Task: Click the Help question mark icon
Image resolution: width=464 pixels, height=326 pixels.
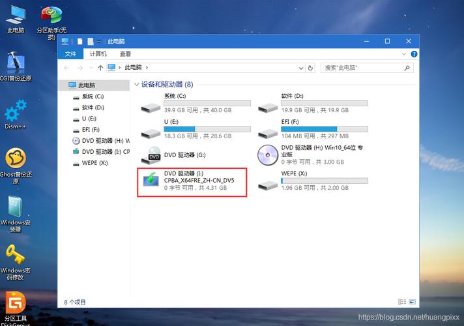Action: 412,54
